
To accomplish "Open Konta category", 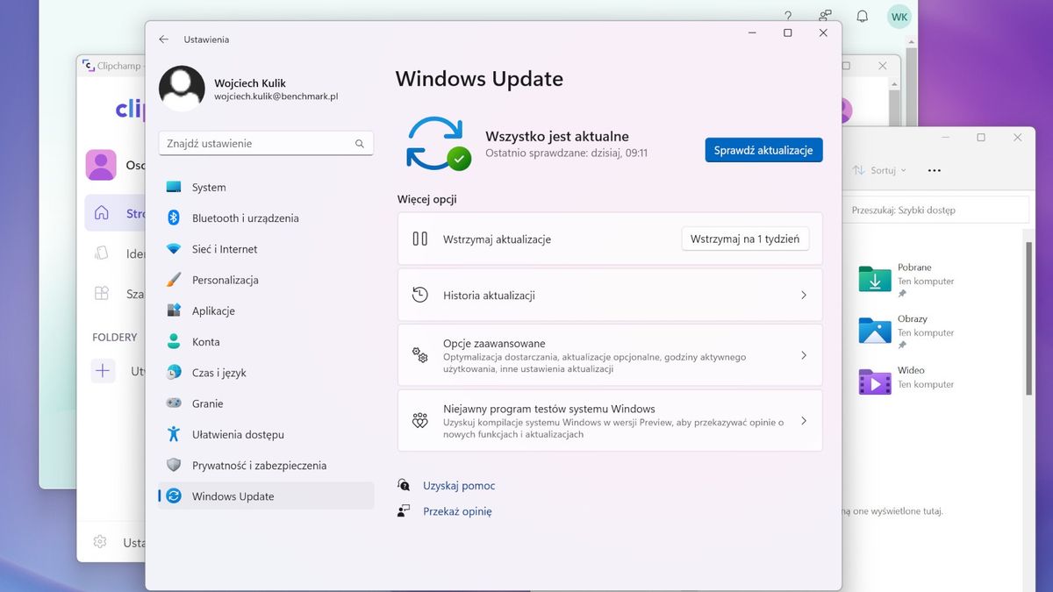I will (266, 342).
